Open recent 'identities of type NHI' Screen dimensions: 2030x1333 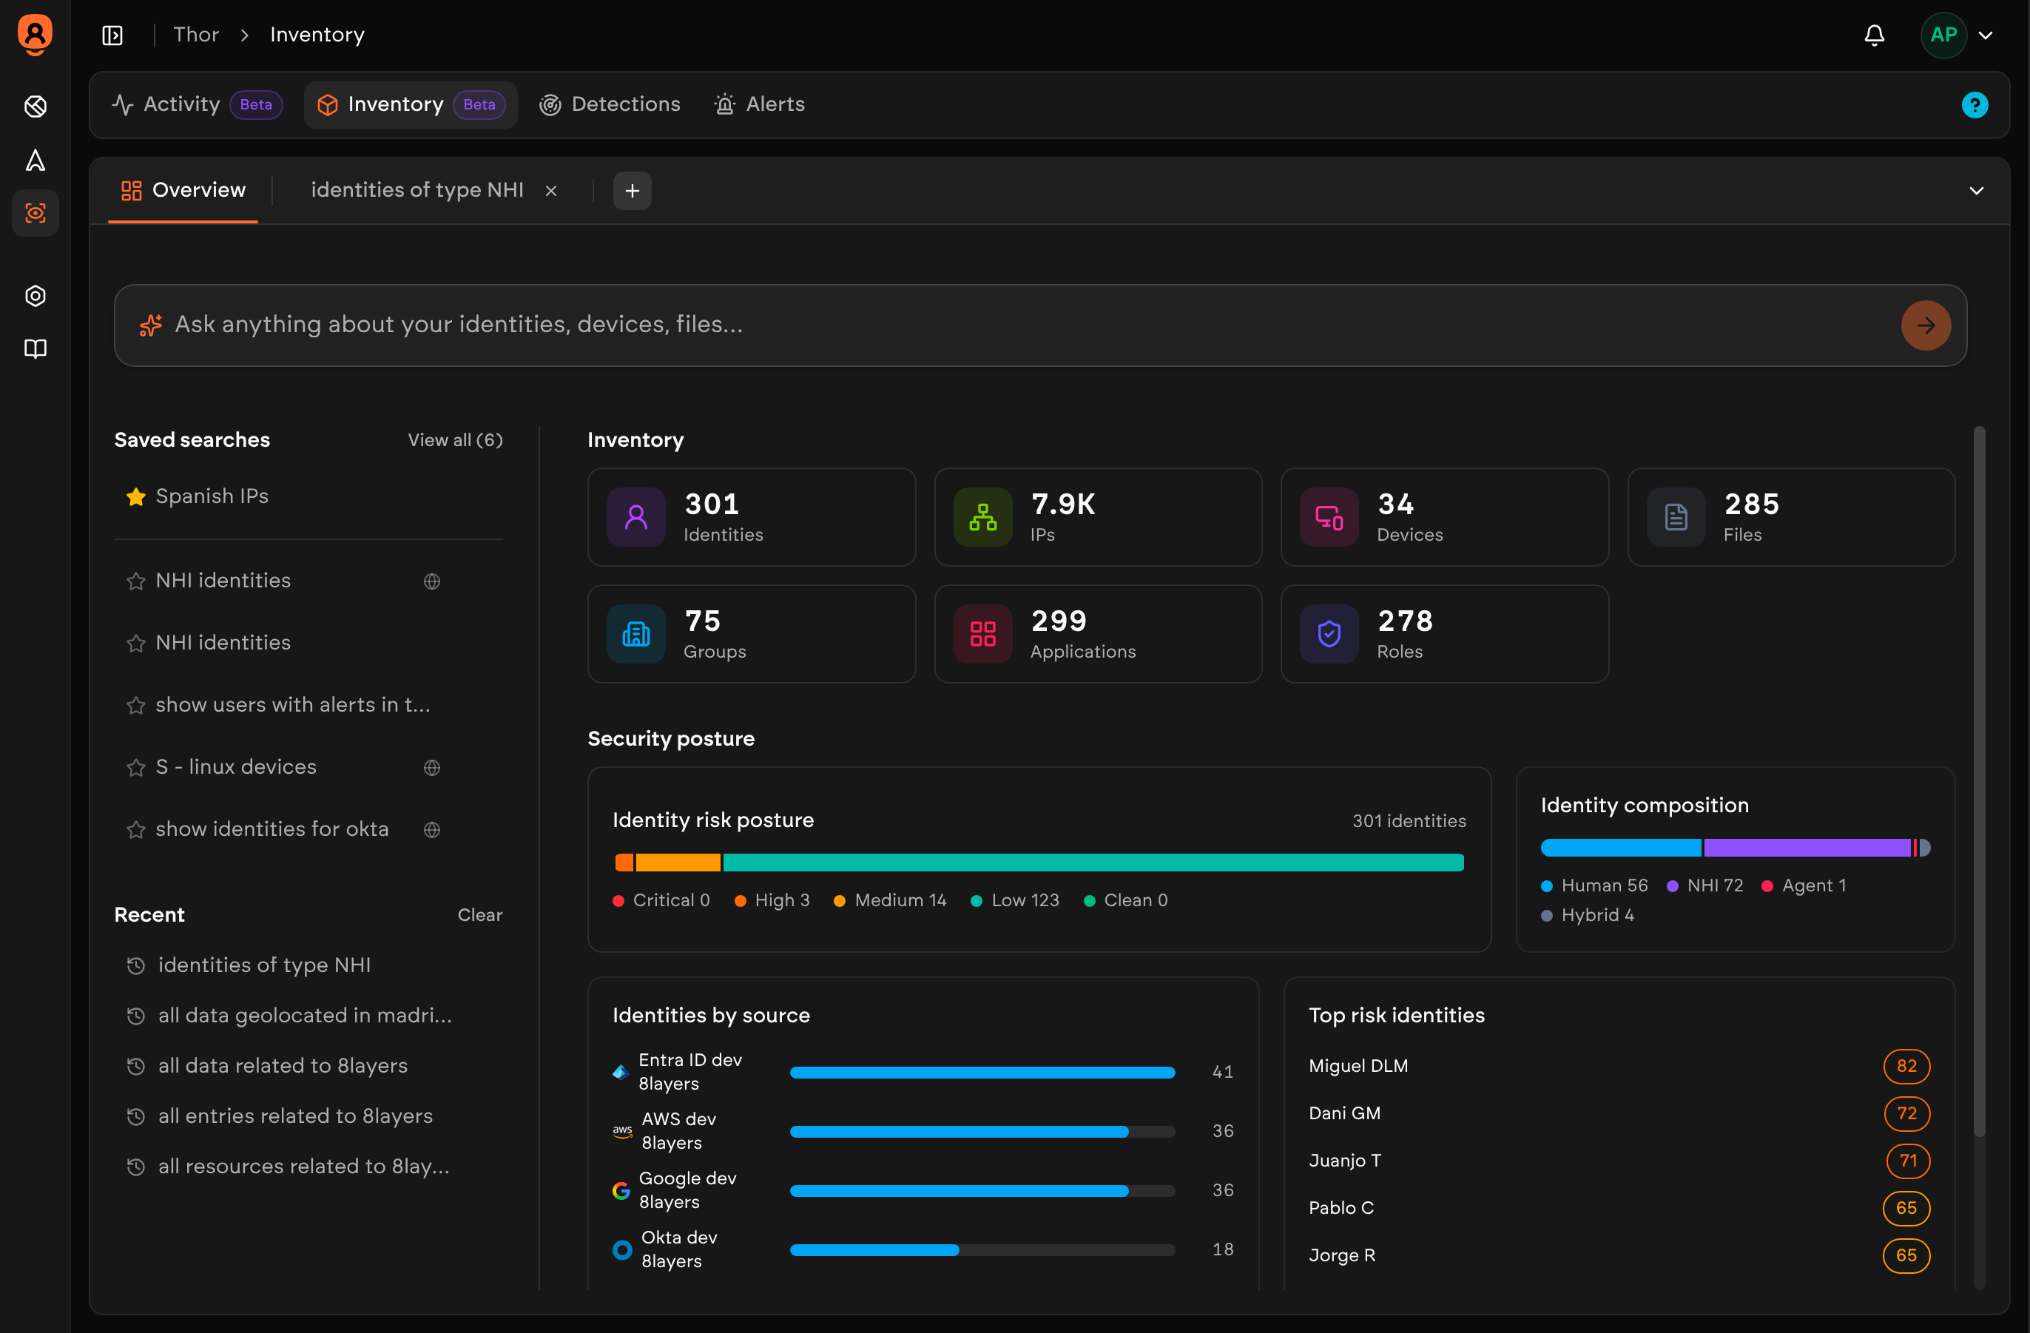(263, 965)
